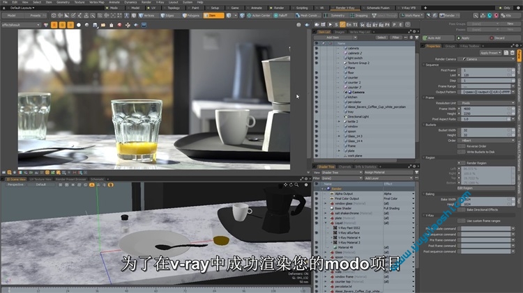Click the help question mark icon
Screen dimensions: 523x293
(408, 24)
